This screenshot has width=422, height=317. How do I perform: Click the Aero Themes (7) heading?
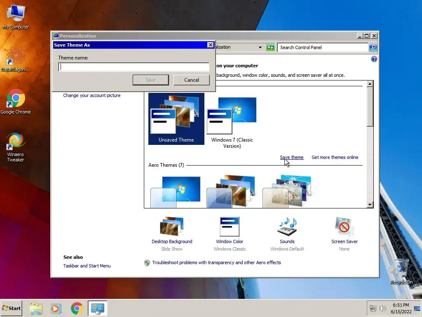166,165
